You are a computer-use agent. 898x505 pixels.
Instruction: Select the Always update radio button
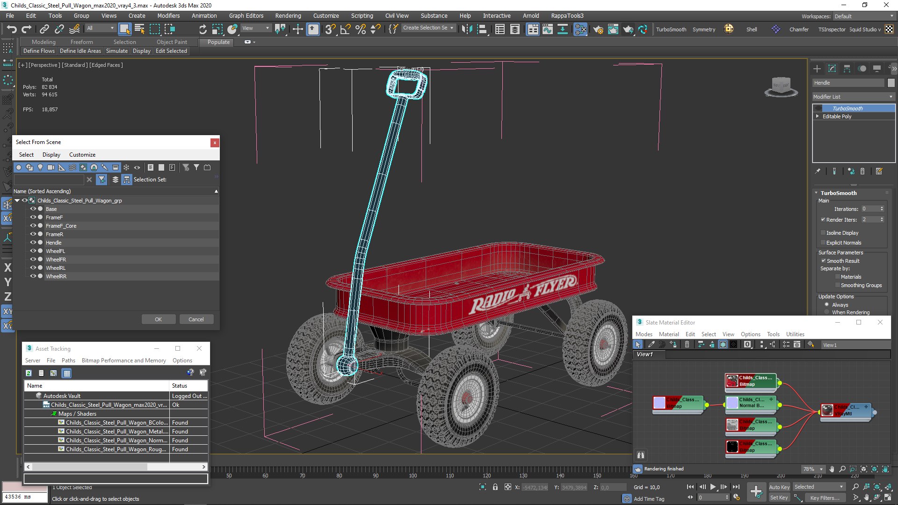coord(827,304)
